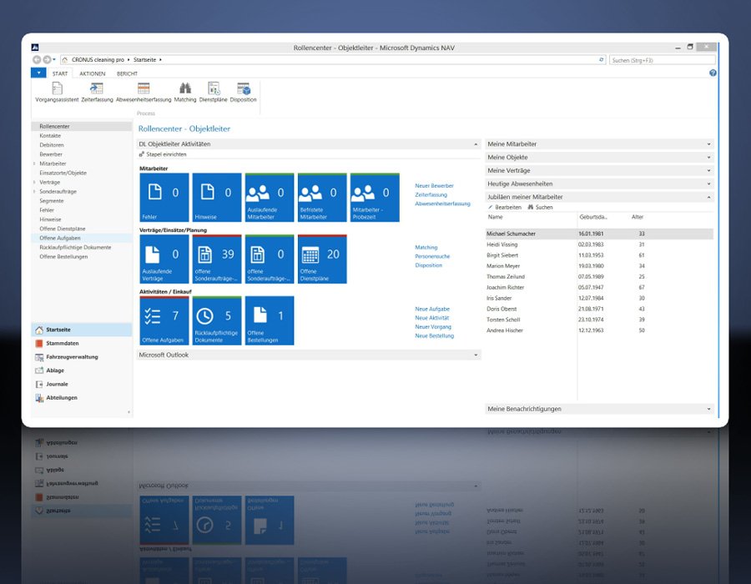Click the Matching binoculars icon
The width and height of the screenshot is (751, 584).
(x=185, y=88)
